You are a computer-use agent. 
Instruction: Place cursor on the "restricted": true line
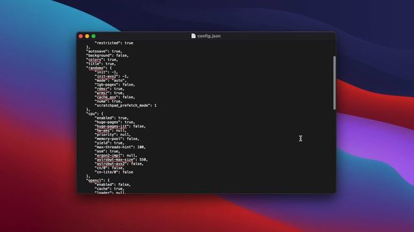pyautogui.click(x=114, y=43)
